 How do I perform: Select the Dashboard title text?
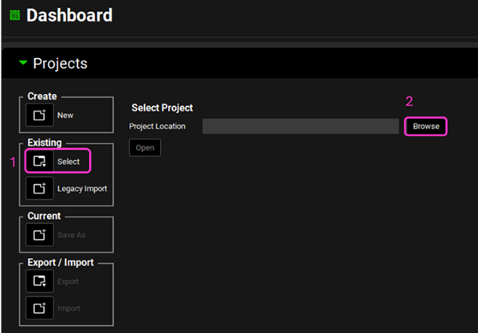point(69,15)
